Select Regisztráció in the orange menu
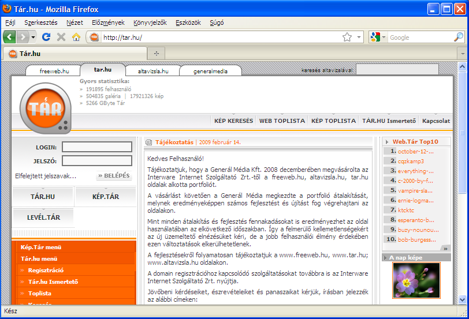This screenshot has width=469, height=319. click(46, 270)
